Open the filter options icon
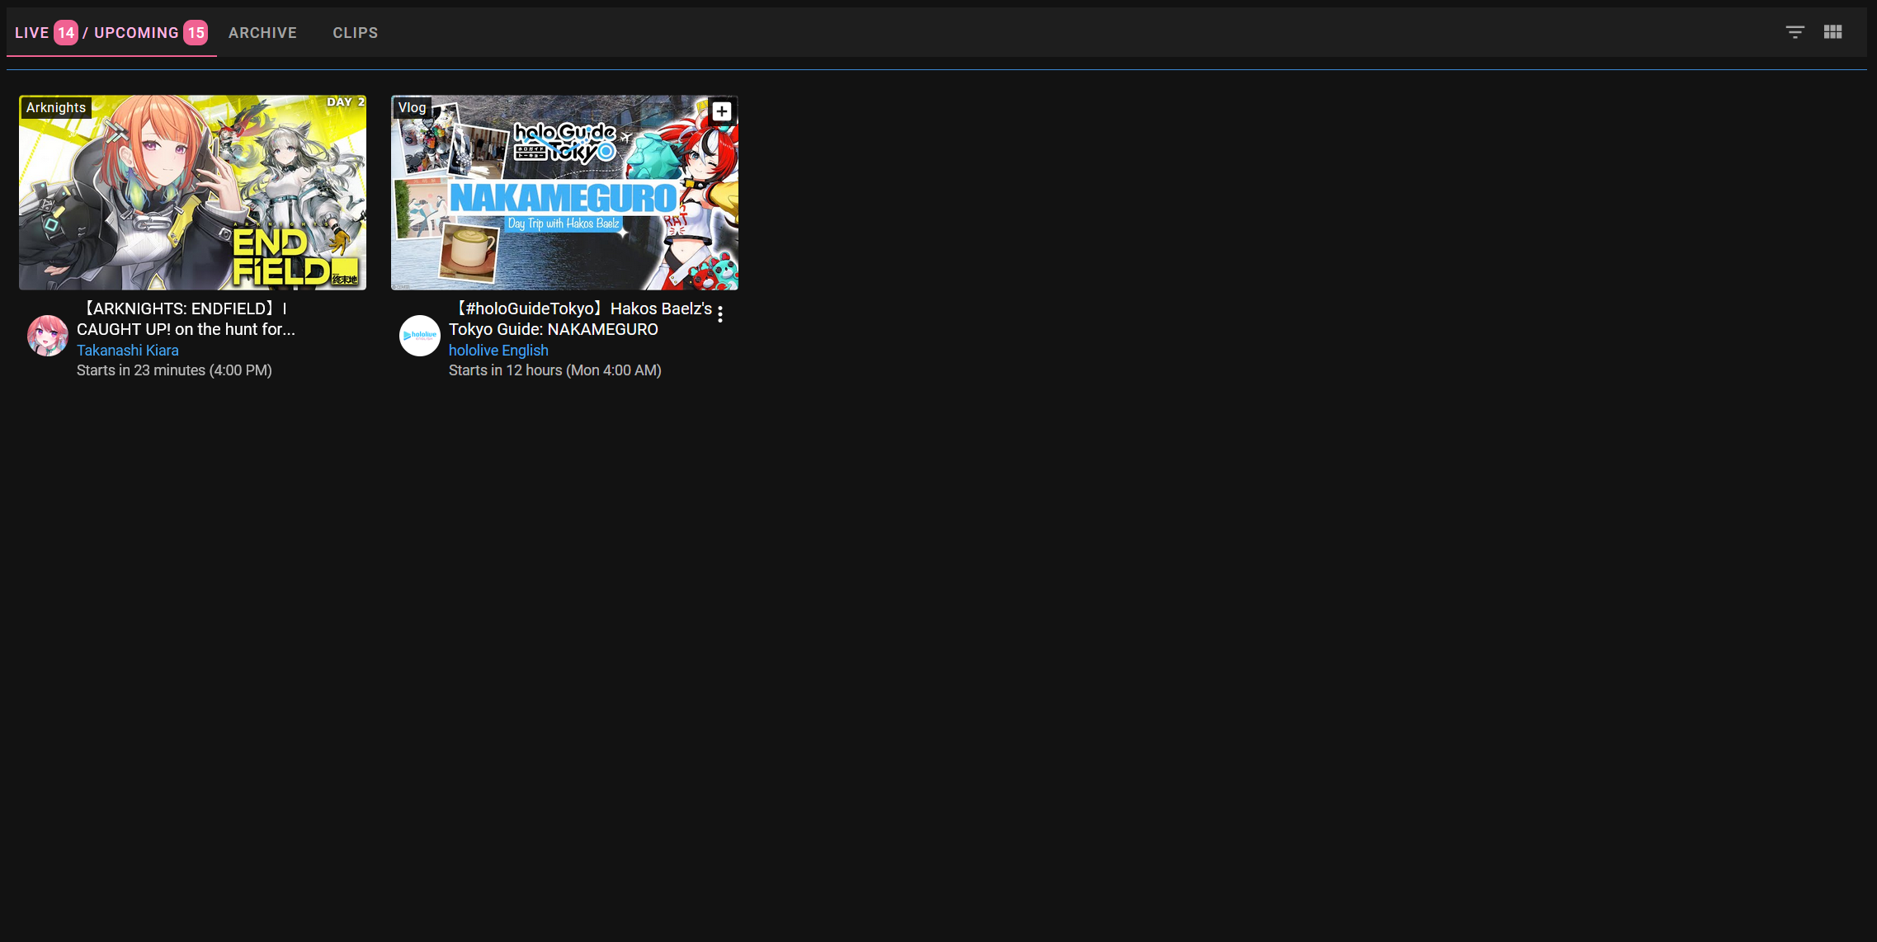 tap(1794, 32)
